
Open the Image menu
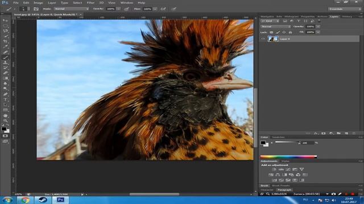tap(38, 3)
